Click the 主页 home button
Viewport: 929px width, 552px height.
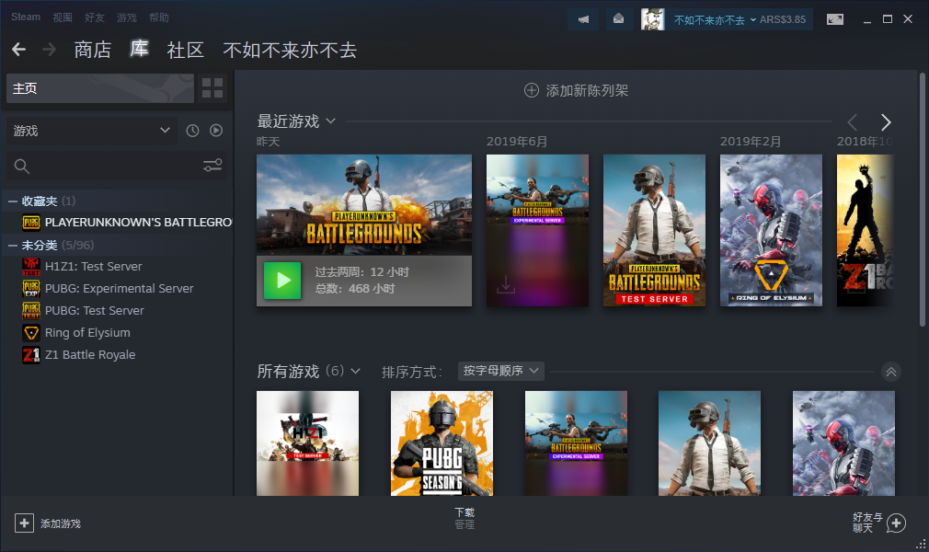point(100,88)
